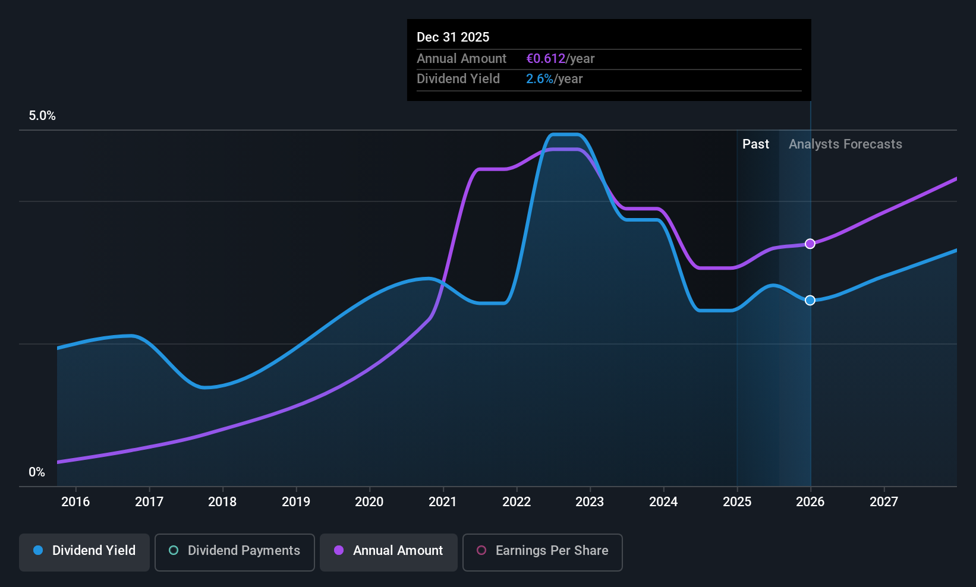Click the 0% y-axis label
This screenshot has width=976, height=587.
tap(37, 472)
